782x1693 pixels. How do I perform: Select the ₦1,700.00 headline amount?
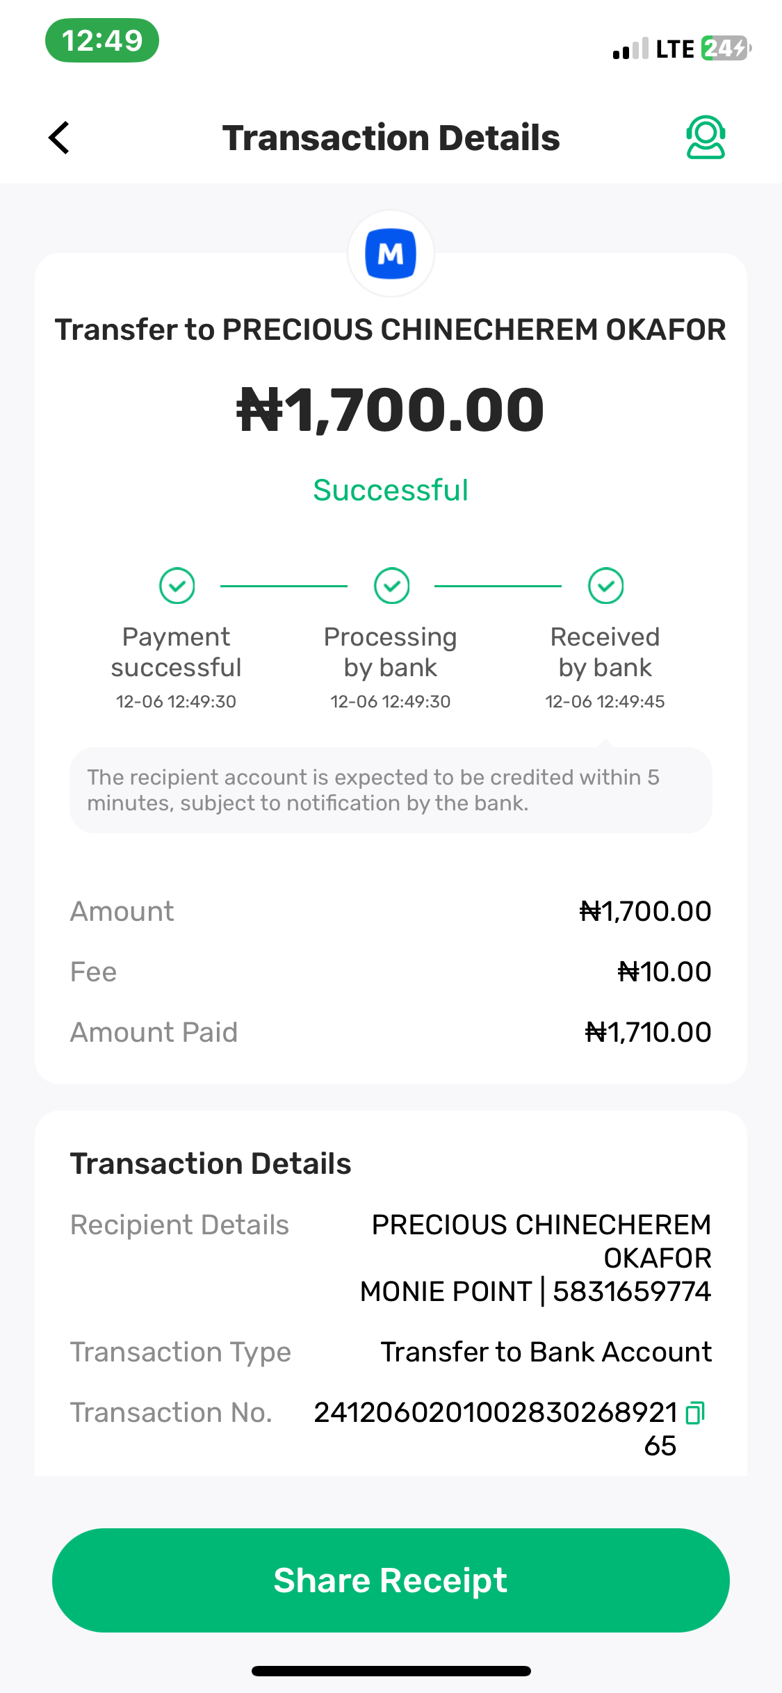391,410
